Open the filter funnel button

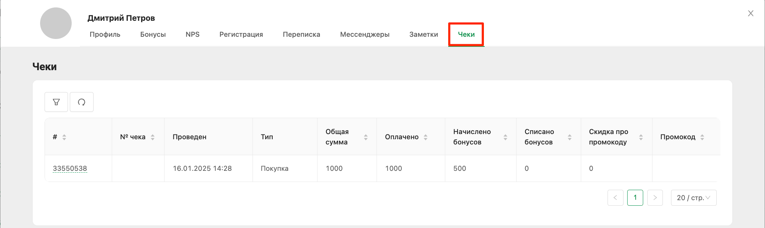pos(56,102)
